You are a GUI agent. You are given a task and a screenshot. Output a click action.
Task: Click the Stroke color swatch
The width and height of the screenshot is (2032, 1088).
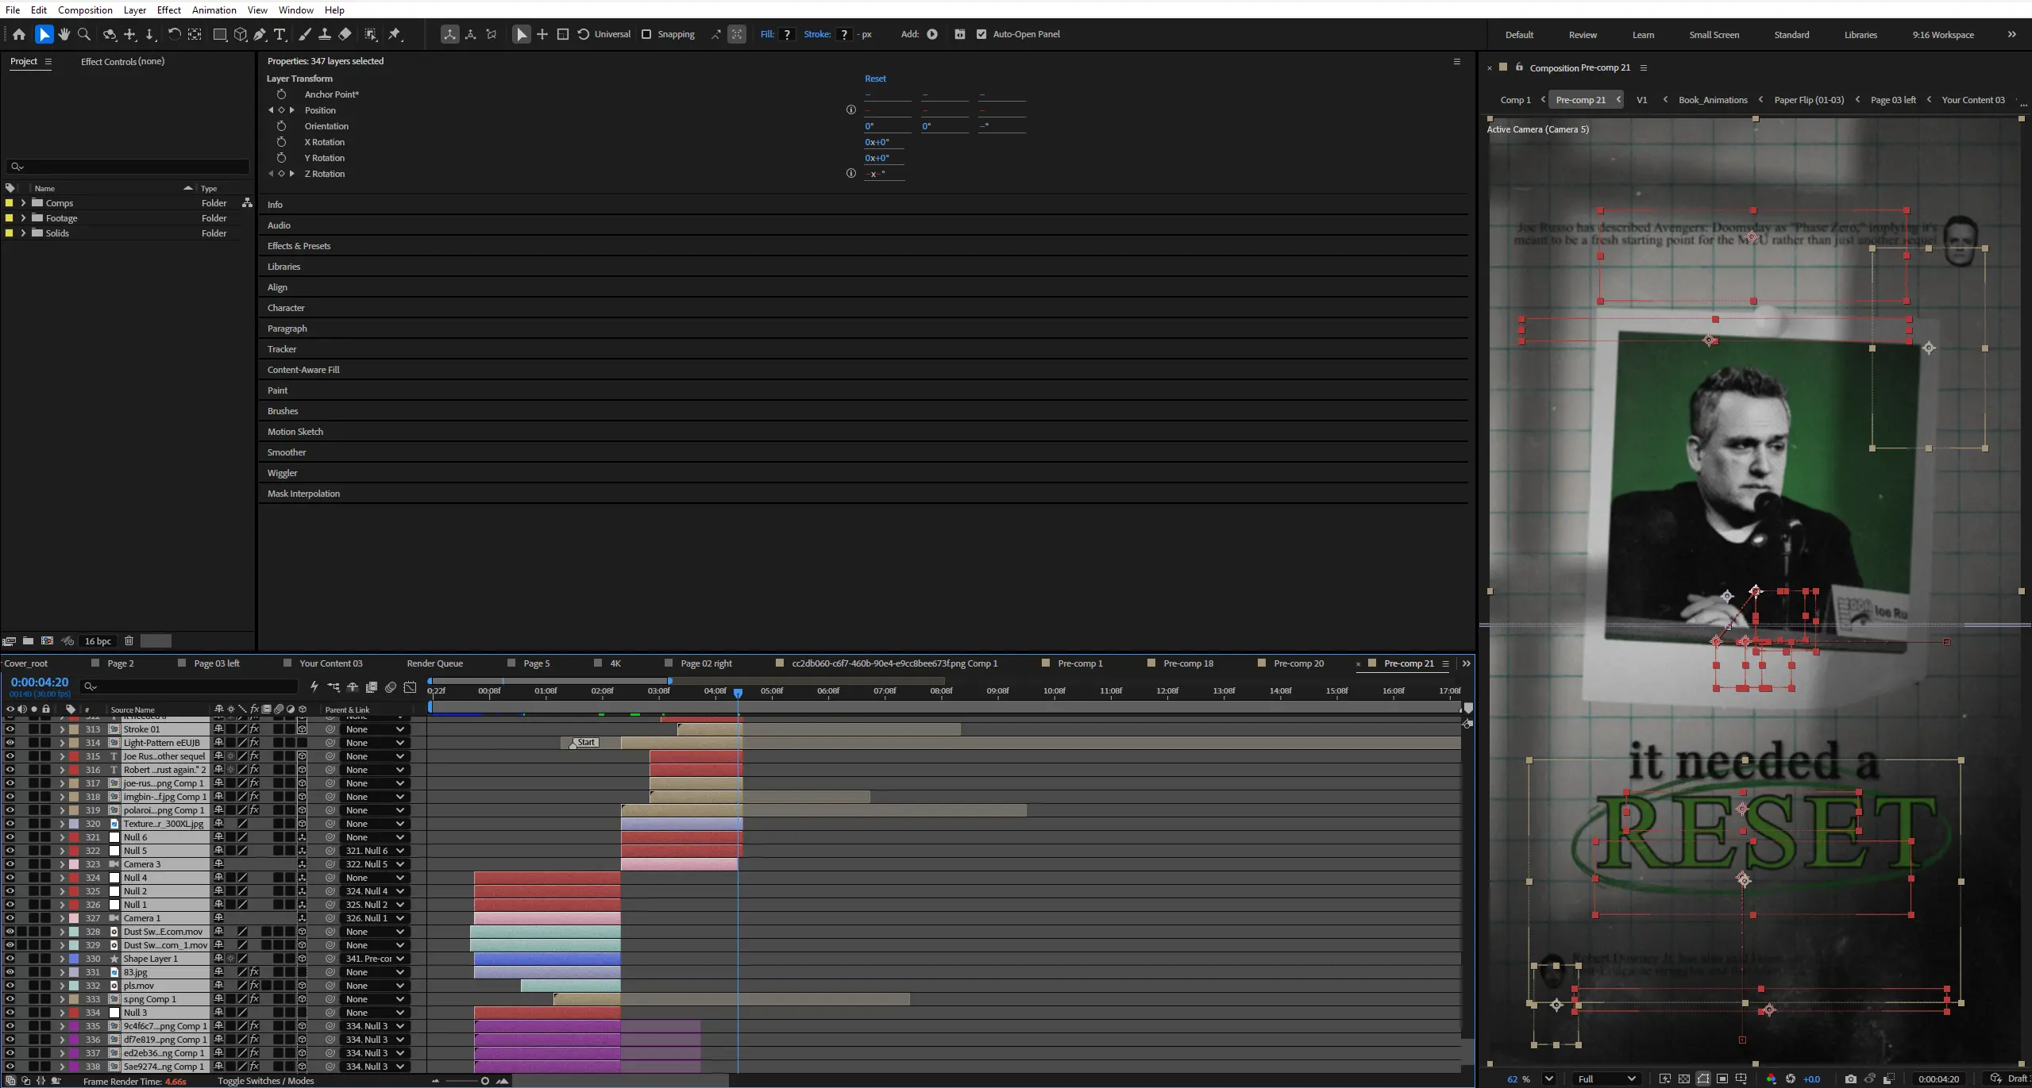(844, 34)
